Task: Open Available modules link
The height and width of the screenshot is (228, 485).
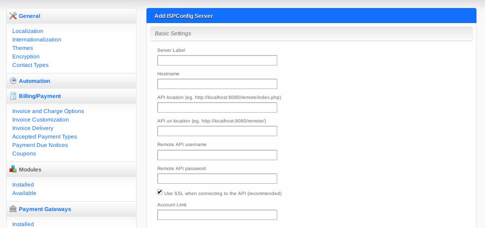Action: tap(24, 193)
